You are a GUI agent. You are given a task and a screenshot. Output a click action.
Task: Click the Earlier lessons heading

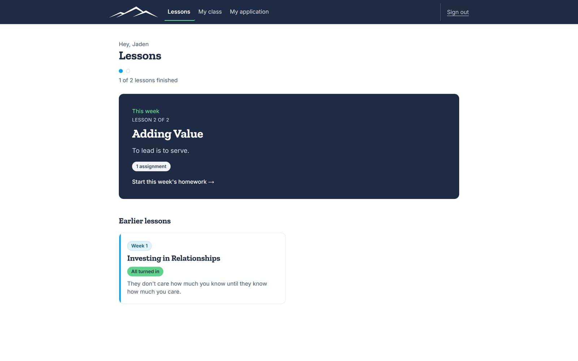144,221
